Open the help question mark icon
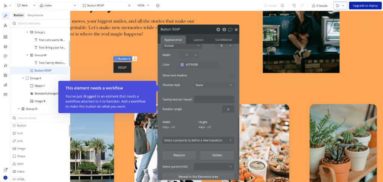Viewport: 383px width, 182px height. (5, 170)
